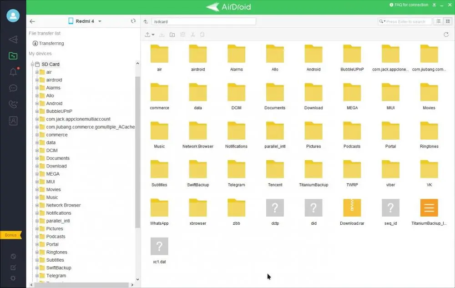The width and height of the screenshot is (455, 288).
Task: Select the Download.rar archive file
Action: 352,207
